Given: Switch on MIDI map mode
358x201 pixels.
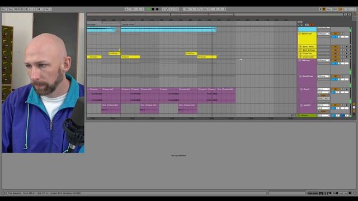Looking at the screenshot, I should pyautogui.click(x=335, y=9).
